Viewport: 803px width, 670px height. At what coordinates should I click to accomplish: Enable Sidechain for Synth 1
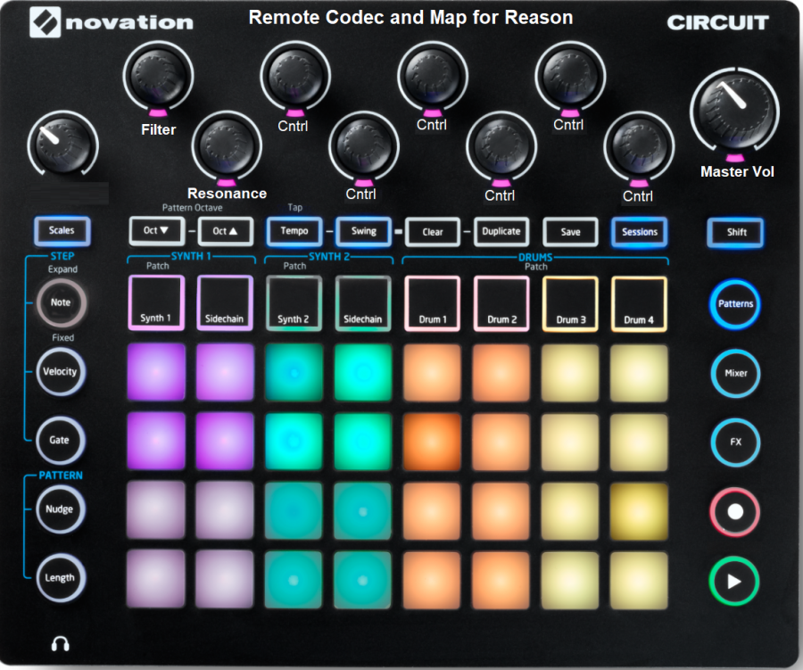click(x=224, y=303)
